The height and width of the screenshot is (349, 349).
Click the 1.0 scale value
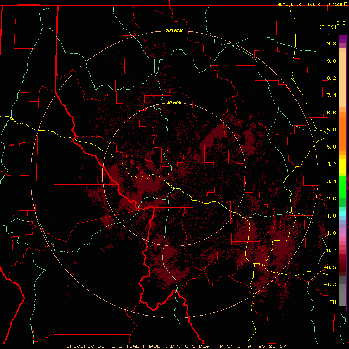click(332, 233)
